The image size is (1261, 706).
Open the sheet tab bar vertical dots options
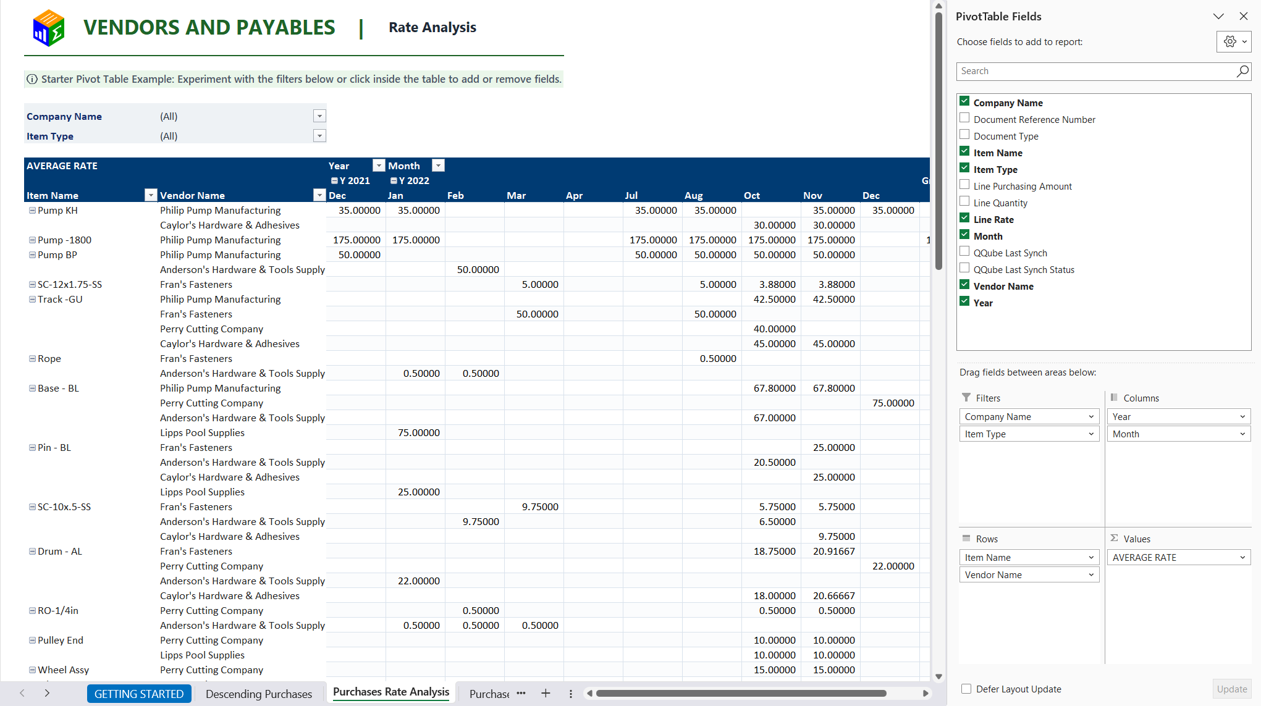click(571, 694)
